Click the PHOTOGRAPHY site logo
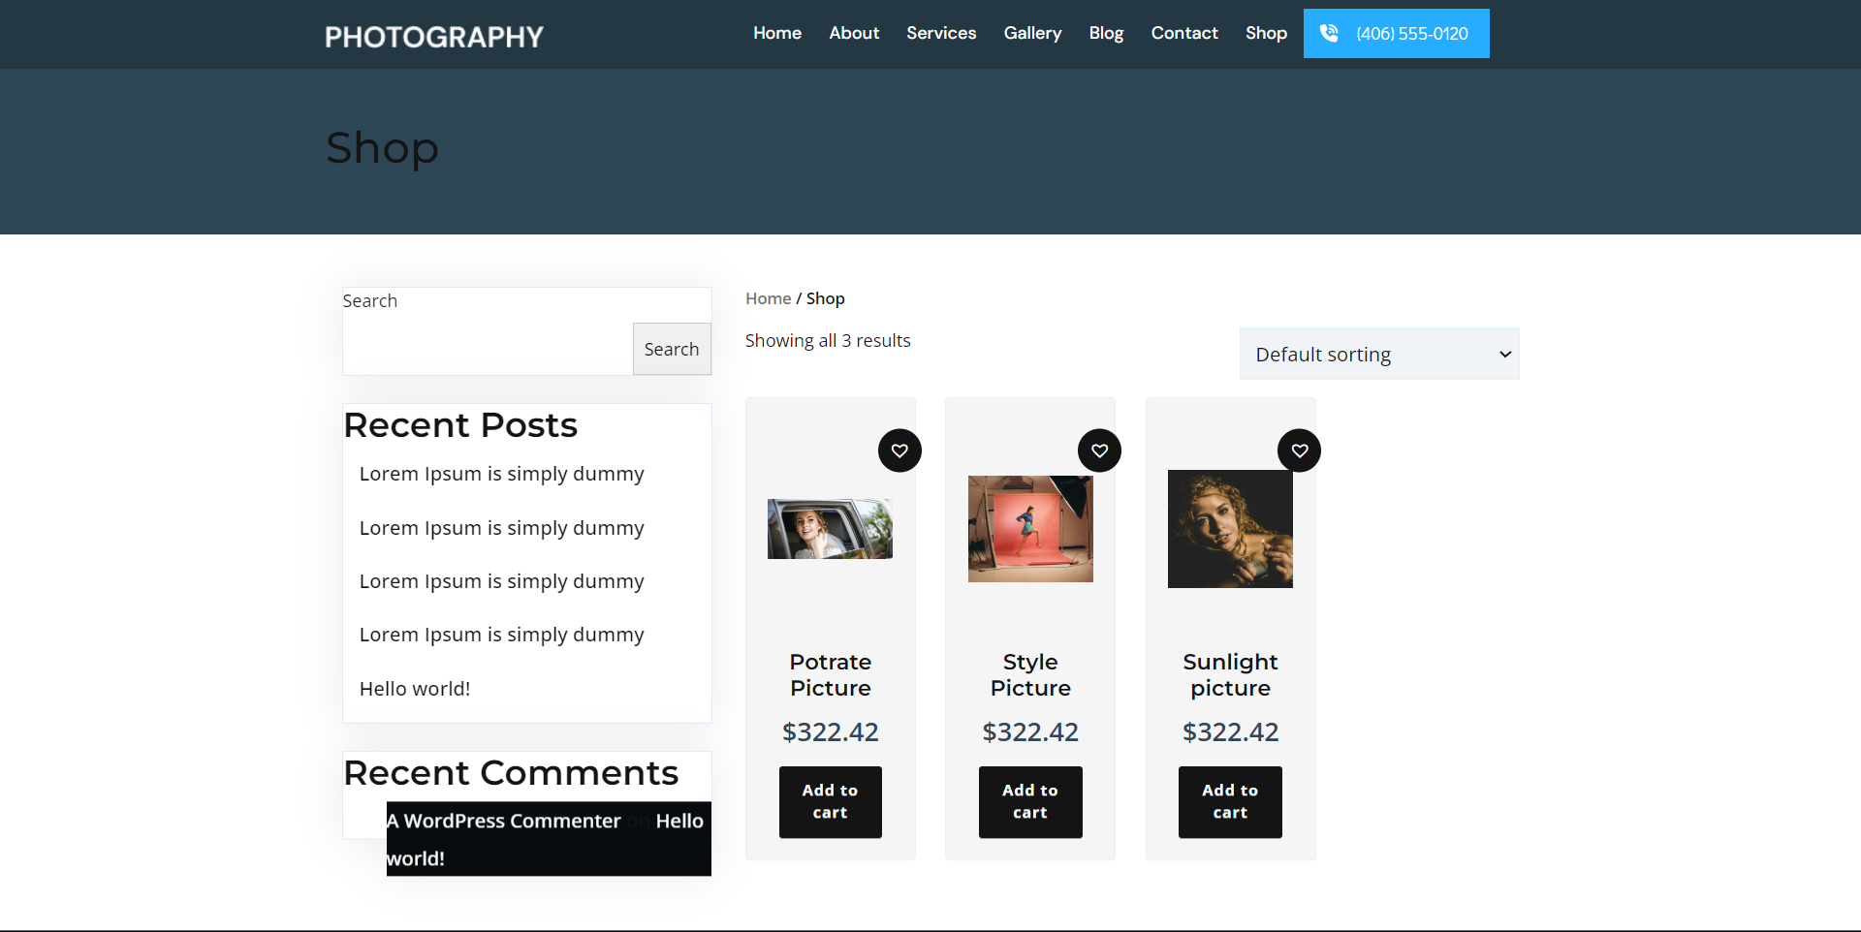Screen dimensions: 1861x932 coord(433,37)
